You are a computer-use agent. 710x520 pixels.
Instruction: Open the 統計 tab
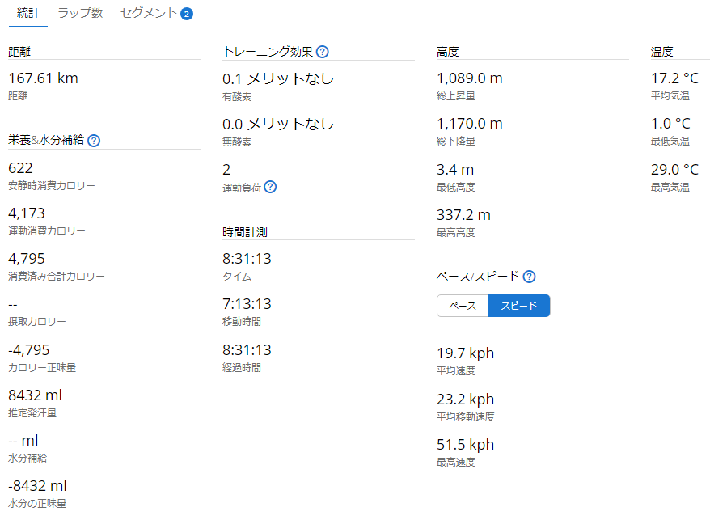(27, 14)
